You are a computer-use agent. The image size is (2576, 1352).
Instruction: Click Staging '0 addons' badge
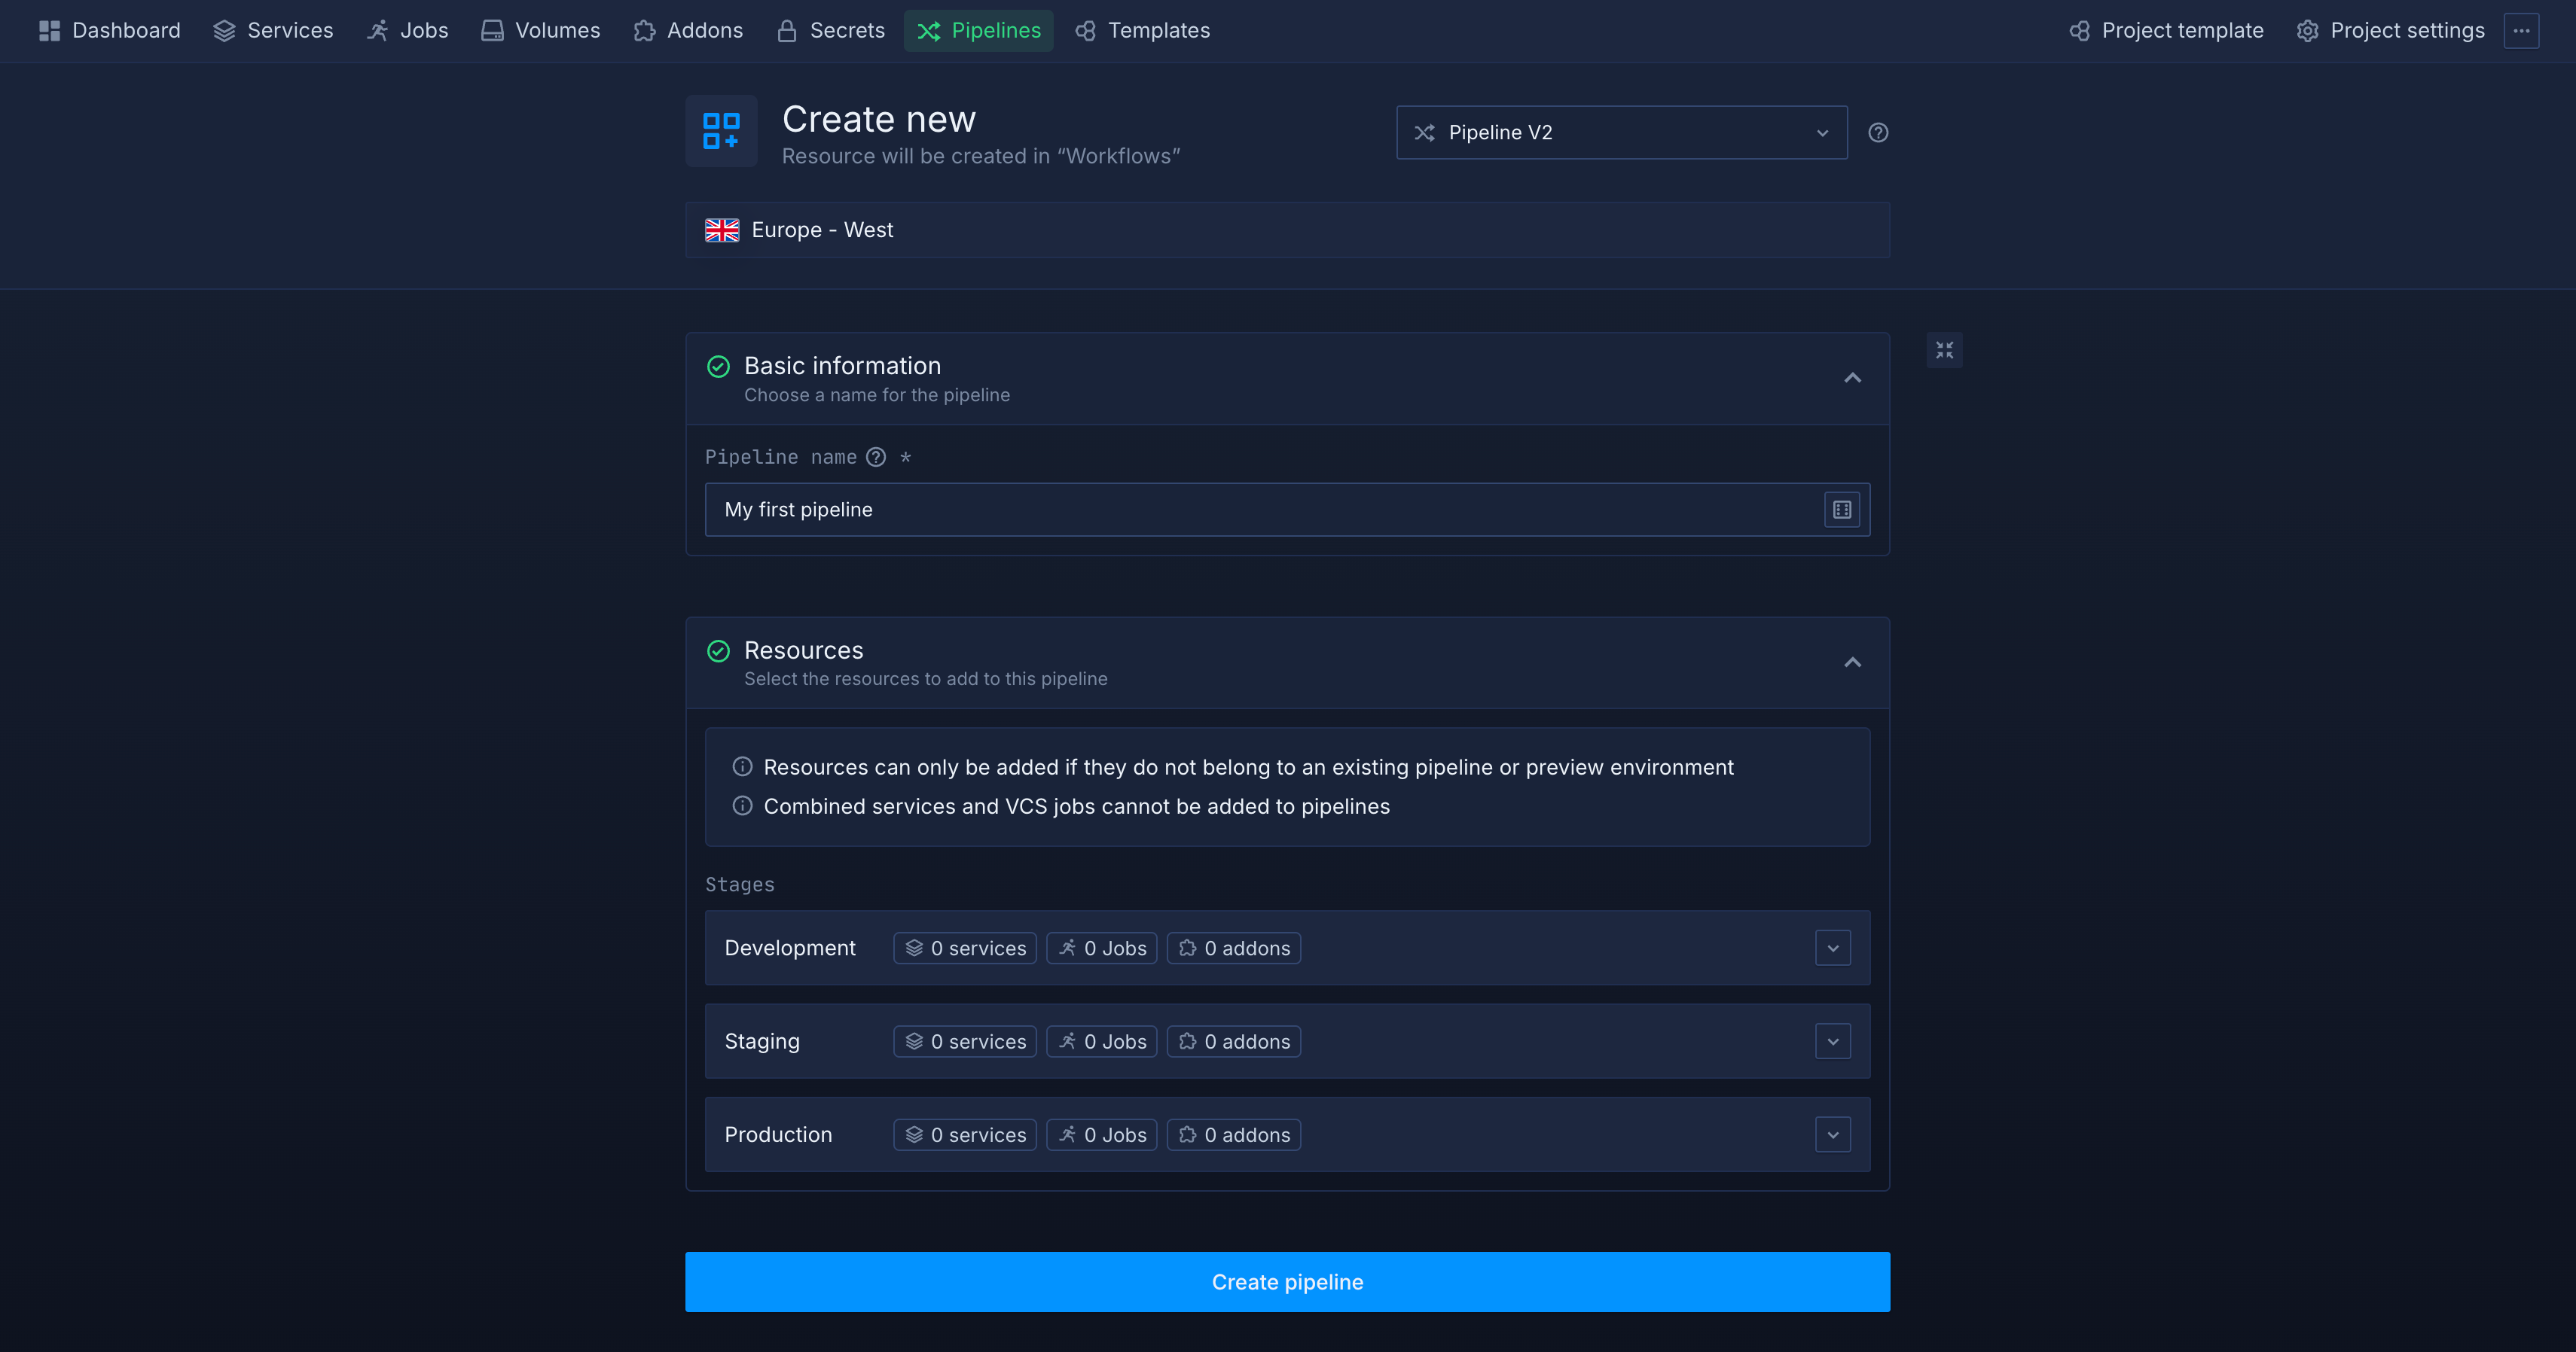[1234, 1041]
